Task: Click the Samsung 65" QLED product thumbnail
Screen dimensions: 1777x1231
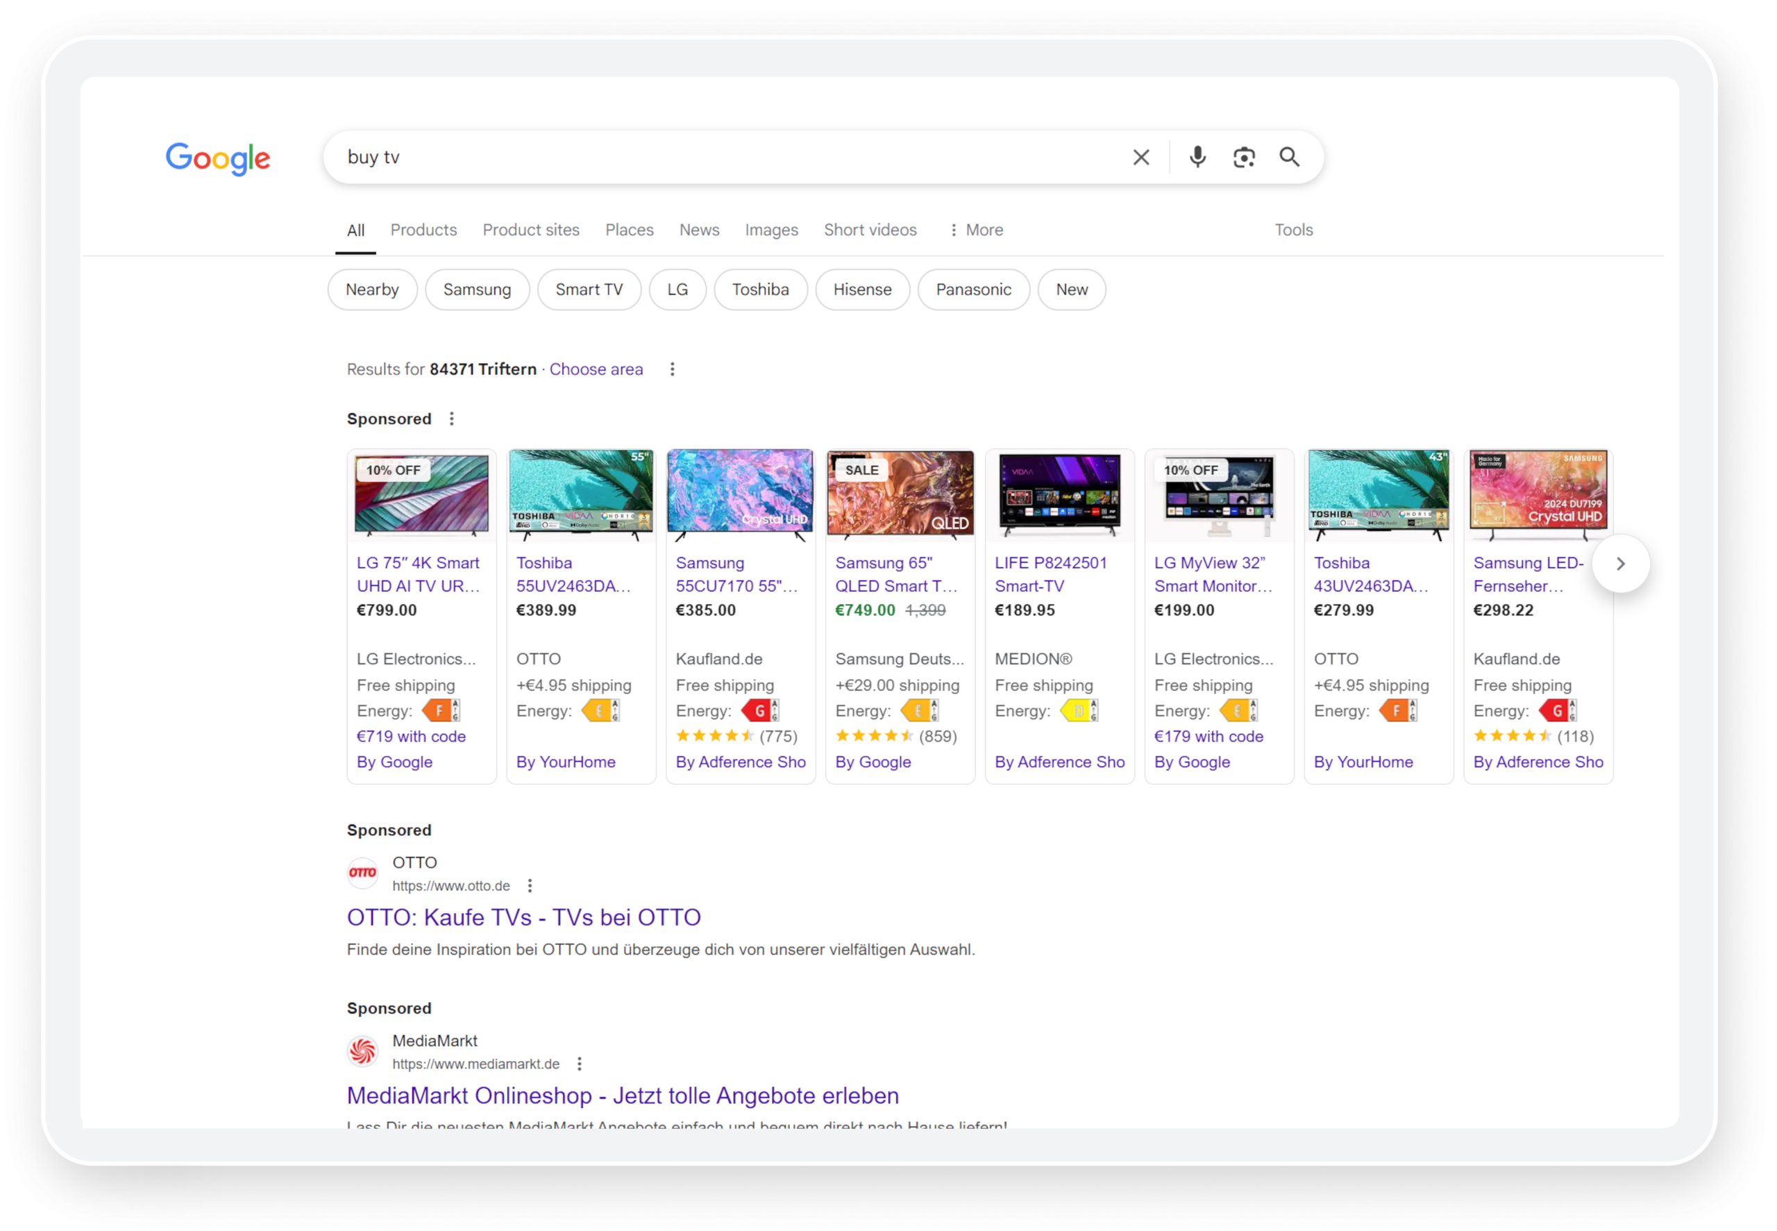Action: (x=900, y=494)
